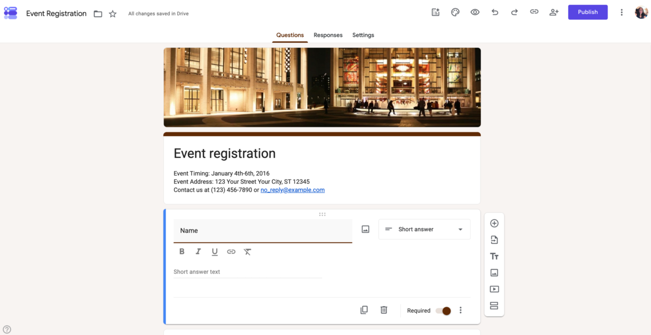Add an image to the Name question
This screenshot has width=651, height=335.
pos(365,229)
